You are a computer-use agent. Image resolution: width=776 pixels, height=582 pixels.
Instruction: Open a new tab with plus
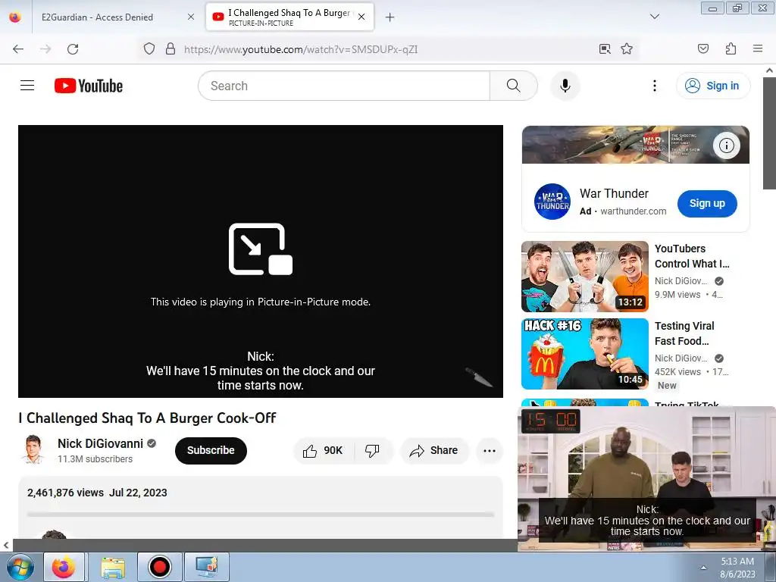tap(390, 17)
